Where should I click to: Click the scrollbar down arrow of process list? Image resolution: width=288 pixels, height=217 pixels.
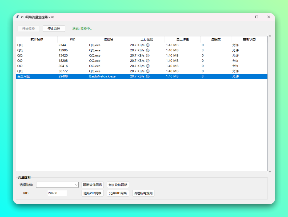tap(270, 172)
